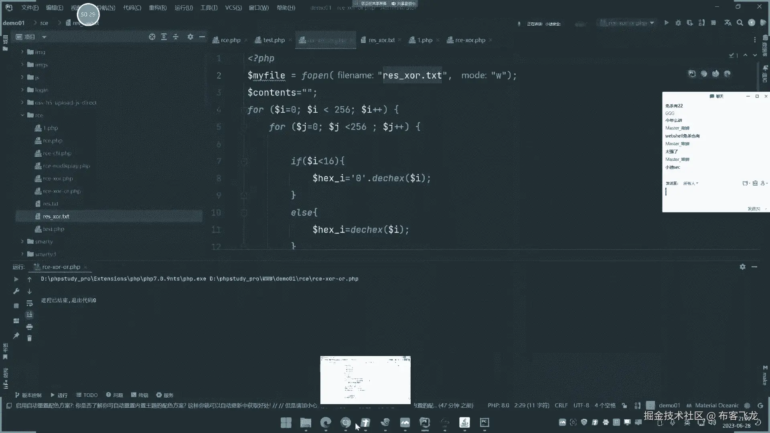Image resolution: width=770 pixels, height=433 pixels.
Task: Expand the smarty folder in project tree
Action: (x=22, y=241)
